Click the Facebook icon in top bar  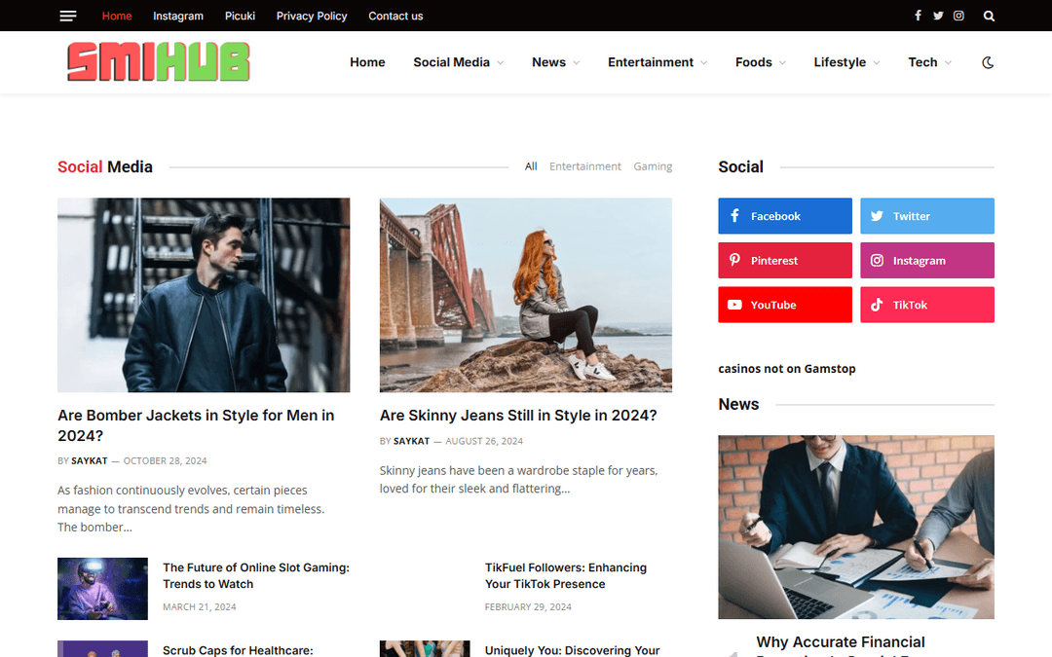[x=918, y=16]
